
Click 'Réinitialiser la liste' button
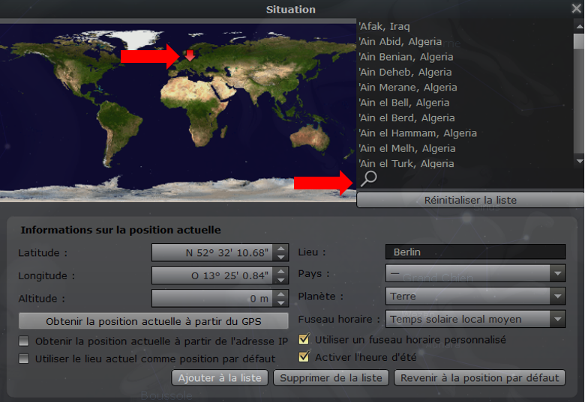pos(470,201)
